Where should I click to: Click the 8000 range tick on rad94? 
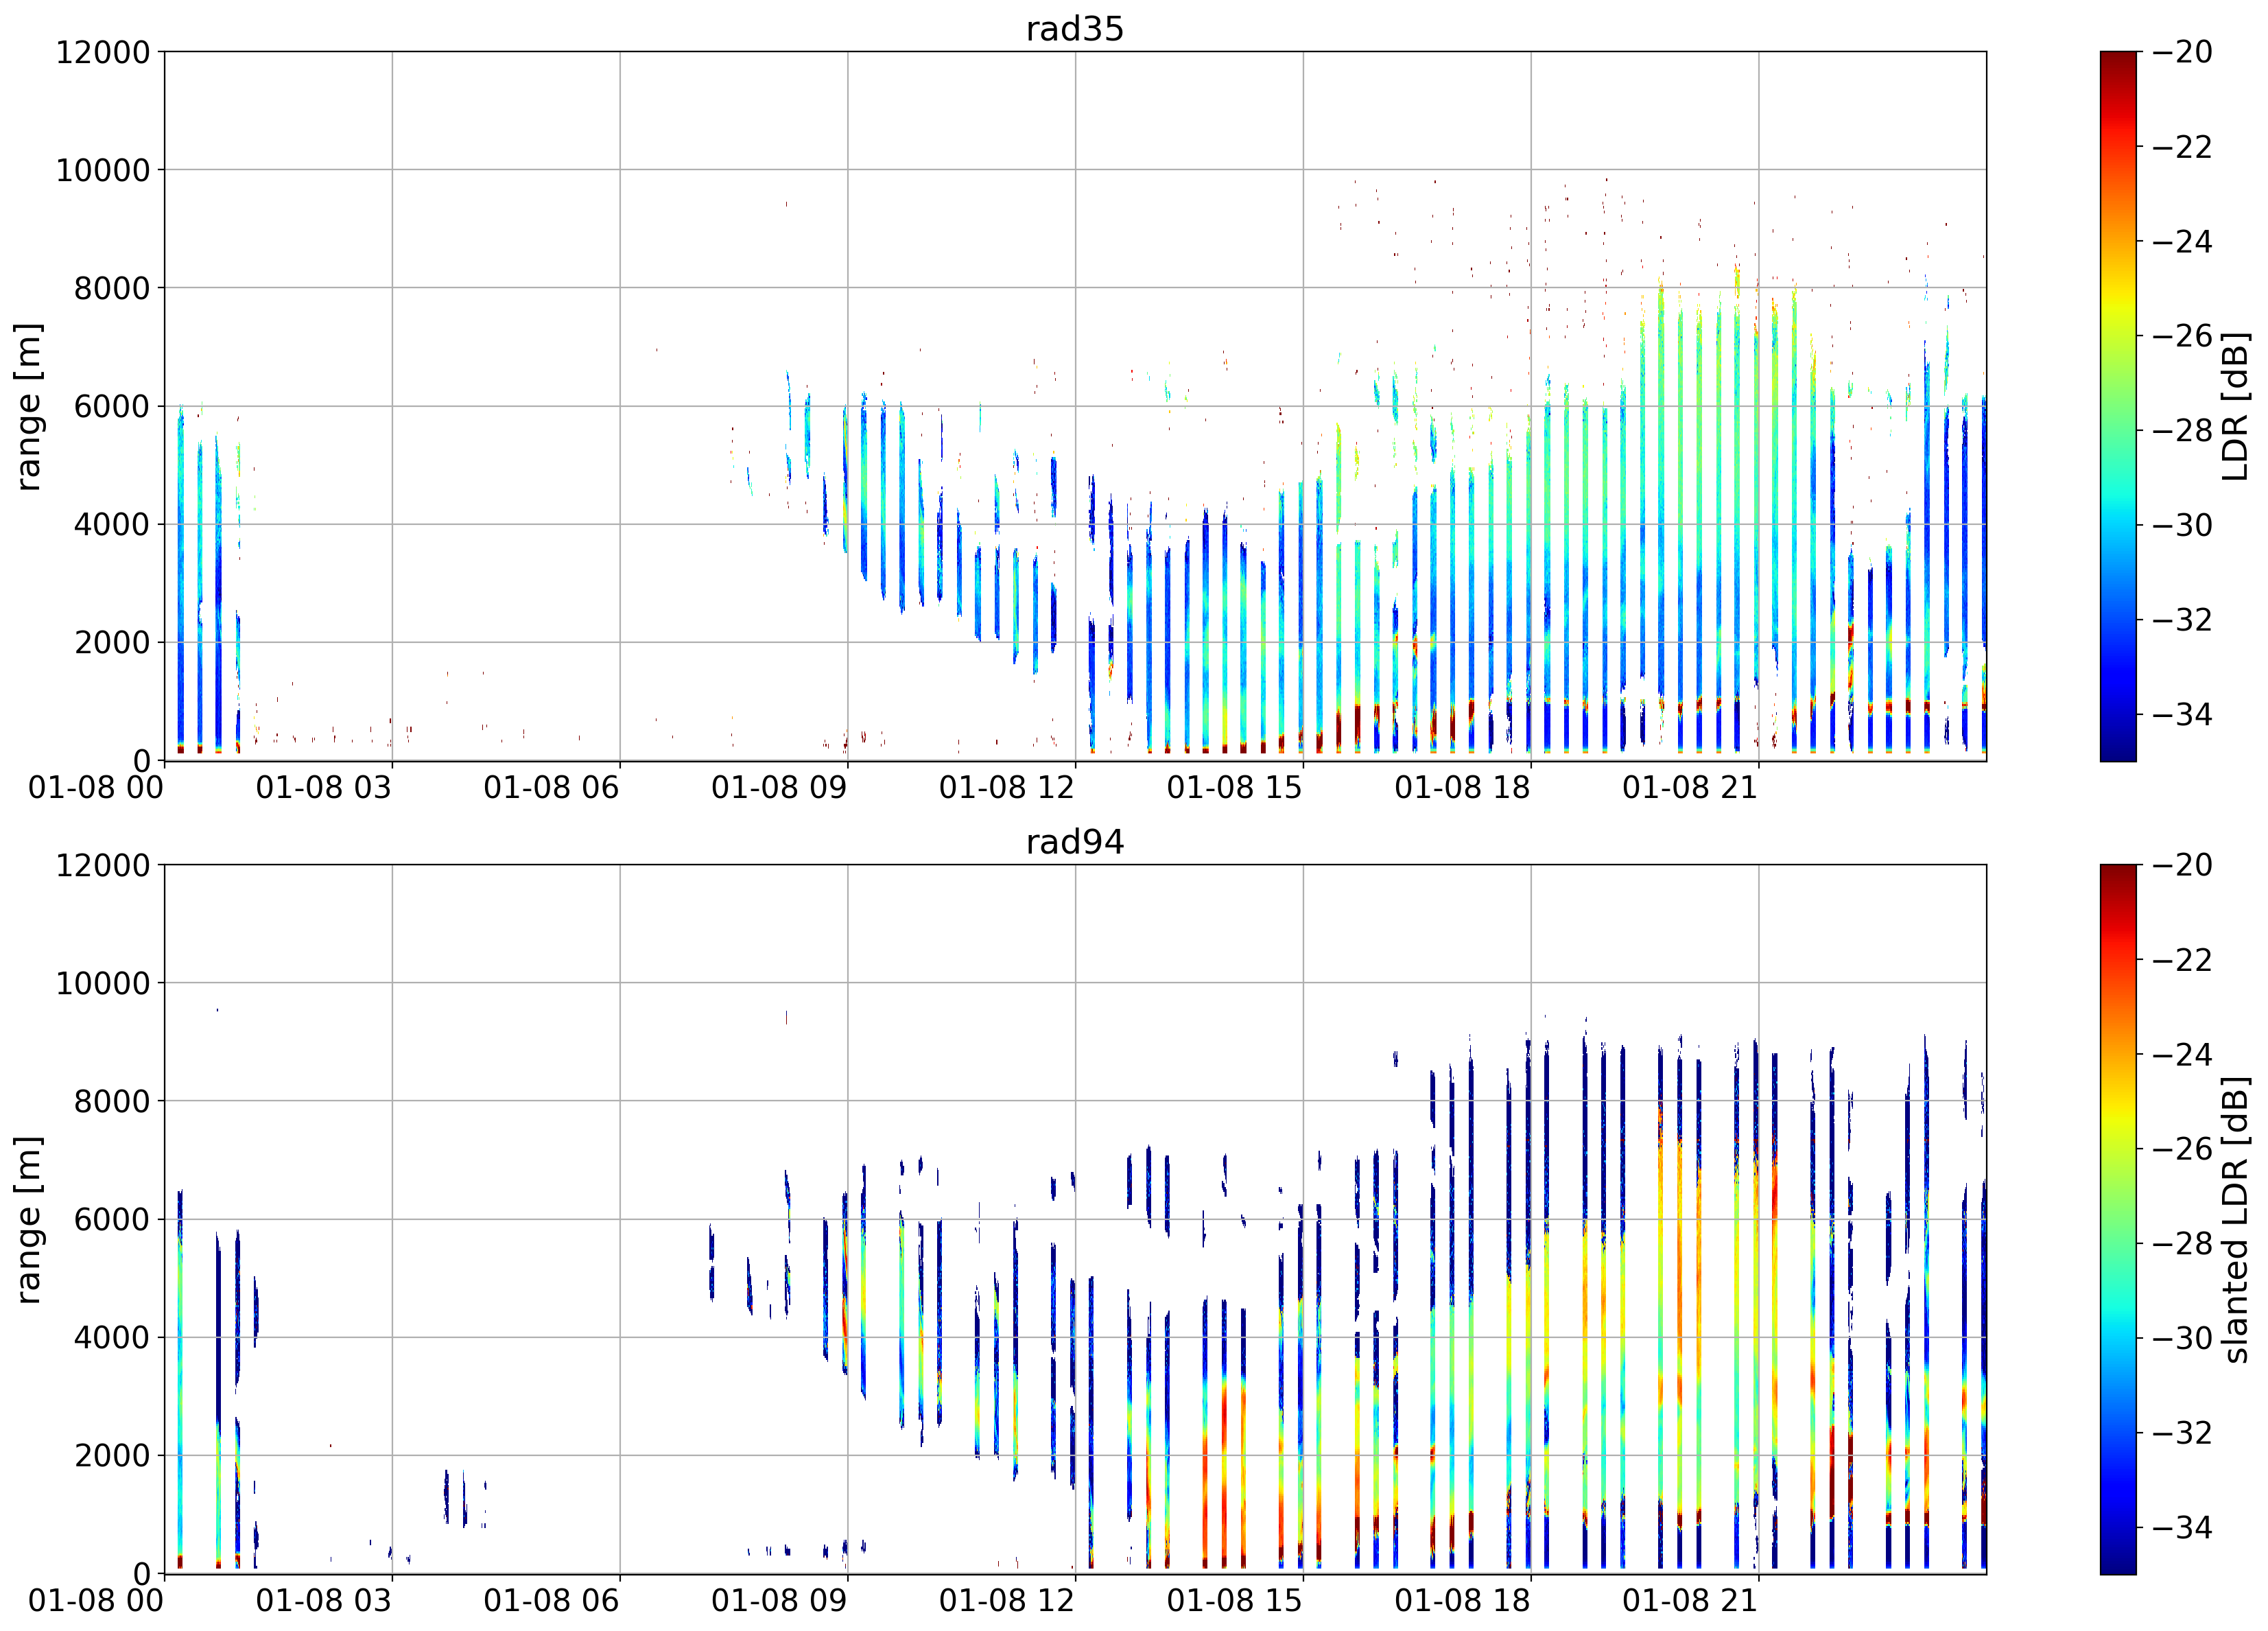coord(112,1101)
